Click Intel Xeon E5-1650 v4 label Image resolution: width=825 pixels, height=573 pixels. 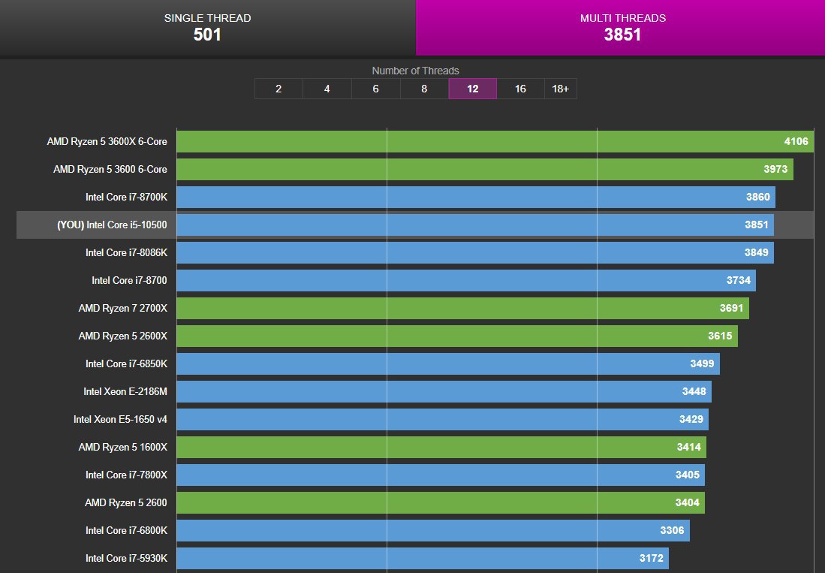click(x=120, y=419)
